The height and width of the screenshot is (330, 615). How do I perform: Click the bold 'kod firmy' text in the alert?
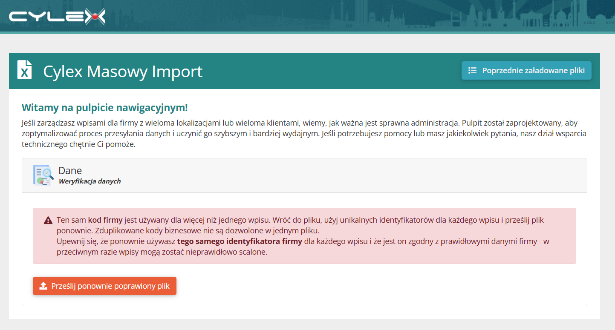[105, 220]
